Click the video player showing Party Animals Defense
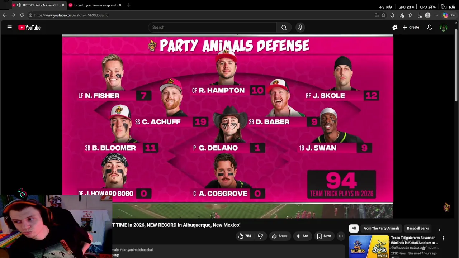This screenshot has width=459, height=258. click(x=227, y=126)
